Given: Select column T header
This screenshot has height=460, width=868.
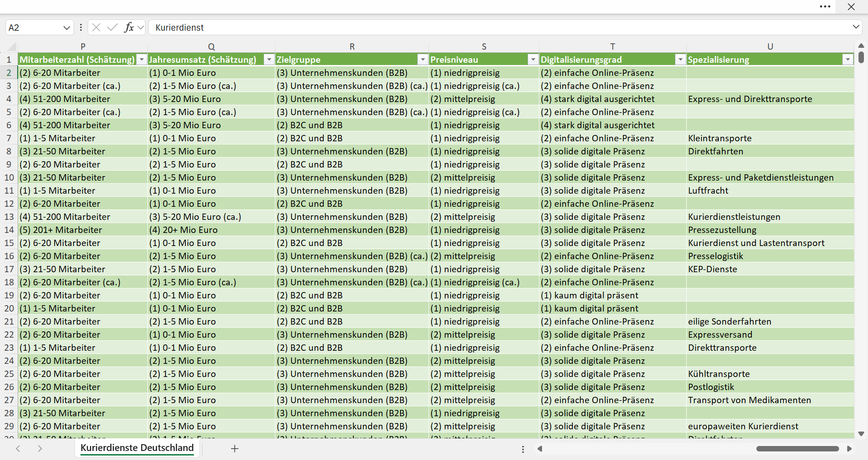Looking at the screenshot, I should click(613, 46).
